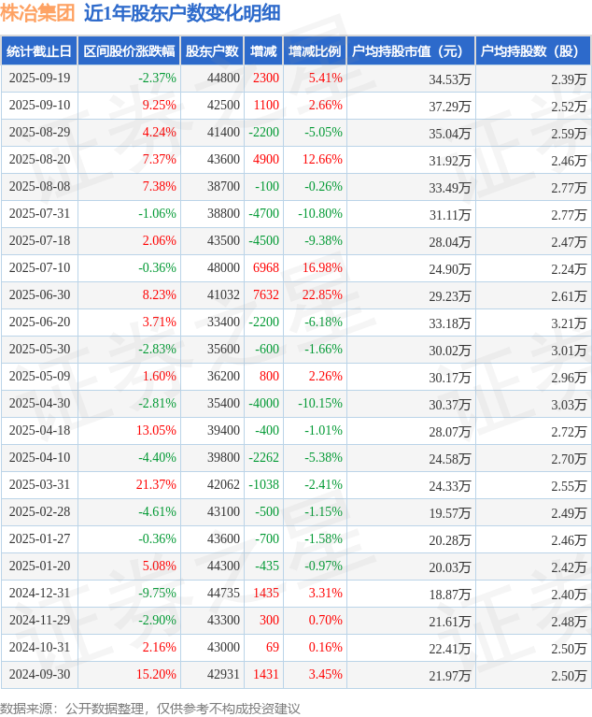Select the 22.85% change ratio cell

(322, 295)
